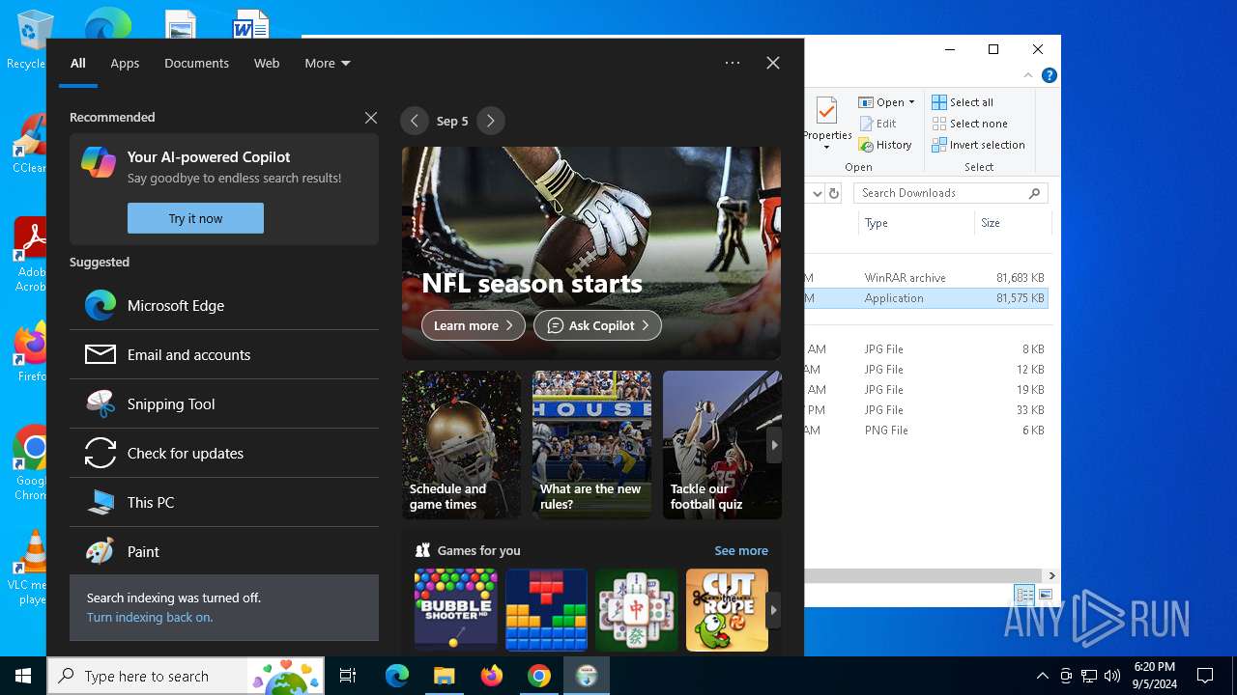The image size is (1237, 695).
Task: Open the block puzzle game tile
Action: (546, 609)
